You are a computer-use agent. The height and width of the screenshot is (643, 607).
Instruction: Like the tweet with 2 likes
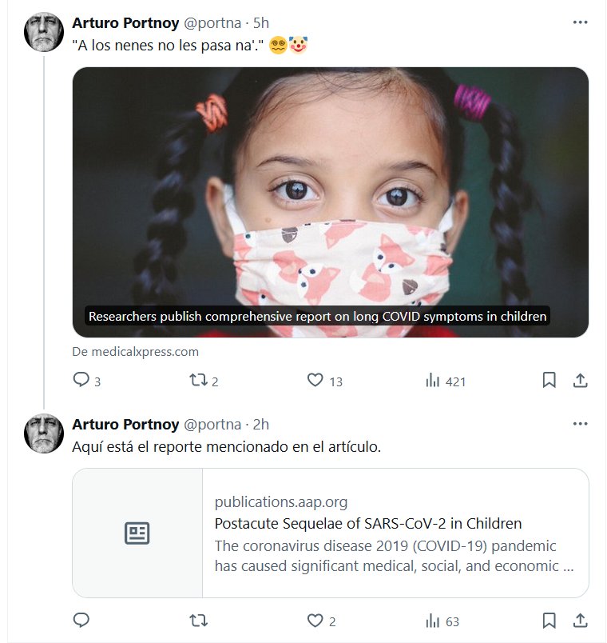(x=315, y=621)
